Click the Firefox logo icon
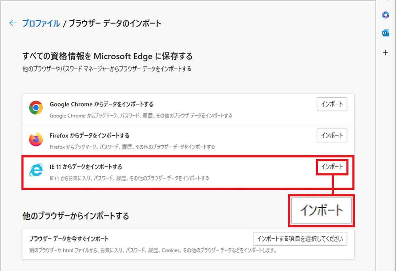This screenshot has height=271, width=396. (36, 139)
